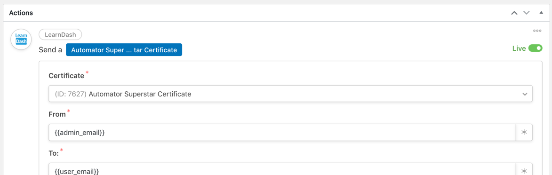This screenshot has height=175, width=552.
Task: Click the From field label
Action: (x=57, y=114)
